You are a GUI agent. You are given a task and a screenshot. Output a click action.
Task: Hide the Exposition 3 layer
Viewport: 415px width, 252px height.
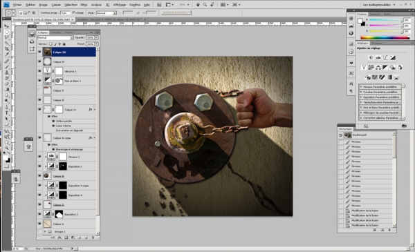click(39, 166)
